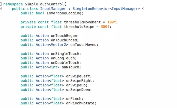Place cursor on thresholdSwipe identifier
The width and height of the screenshot is (177, 108).
[x=79, y=27]
